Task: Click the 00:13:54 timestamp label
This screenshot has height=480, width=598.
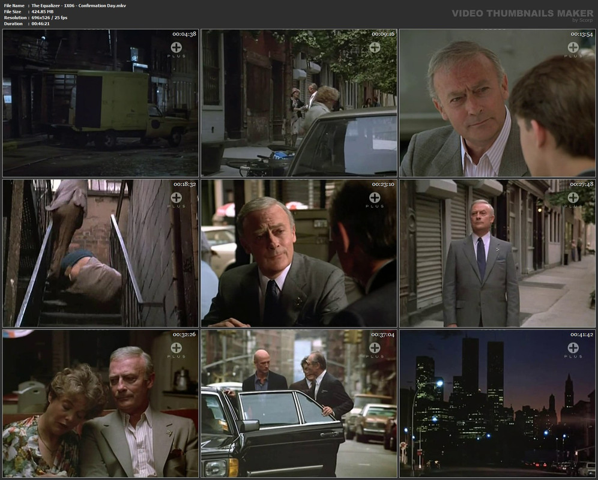Action: pos(582,34)
